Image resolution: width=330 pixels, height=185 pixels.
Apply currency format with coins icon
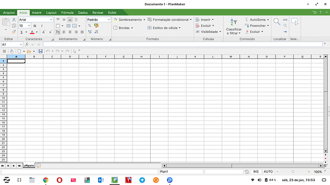tap(96, 26)
